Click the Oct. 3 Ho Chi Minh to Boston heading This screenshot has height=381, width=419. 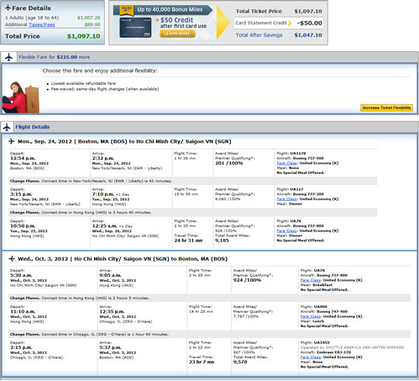coord(123,259)
